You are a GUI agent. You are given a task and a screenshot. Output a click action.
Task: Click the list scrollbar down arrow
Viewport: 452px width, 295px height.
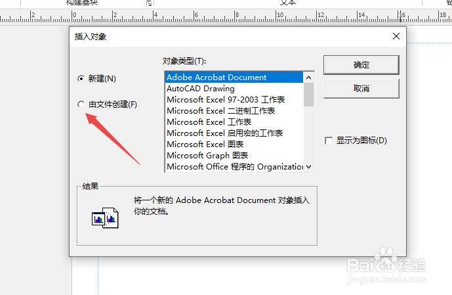(309, 167)
